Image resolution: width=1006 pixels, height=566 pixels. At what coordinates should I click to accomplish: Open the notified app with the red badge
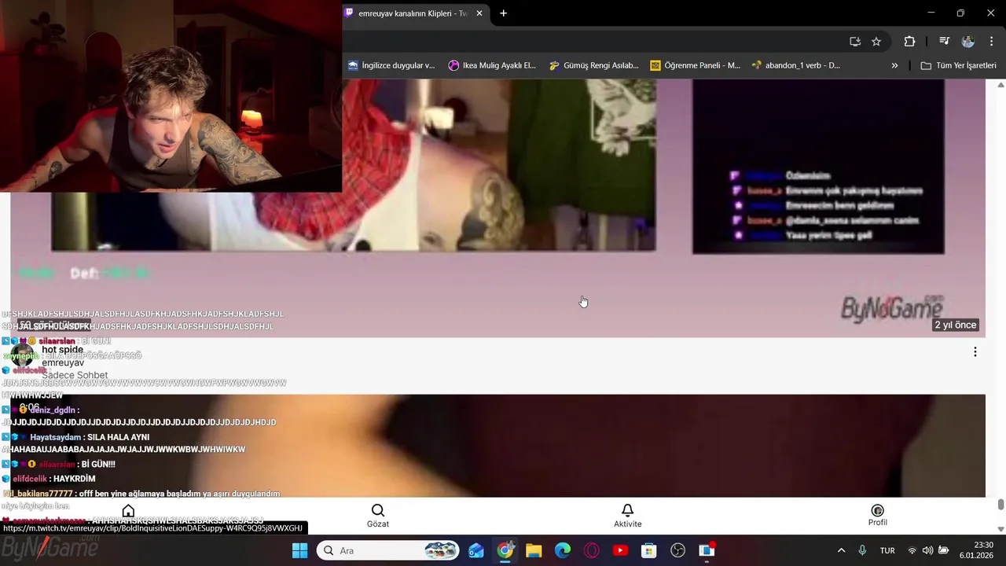coord(707,550)
